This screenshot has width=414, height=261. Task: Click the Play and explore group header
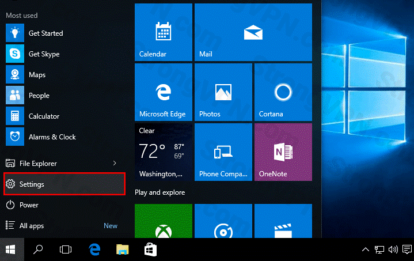[x=159, y=192]
